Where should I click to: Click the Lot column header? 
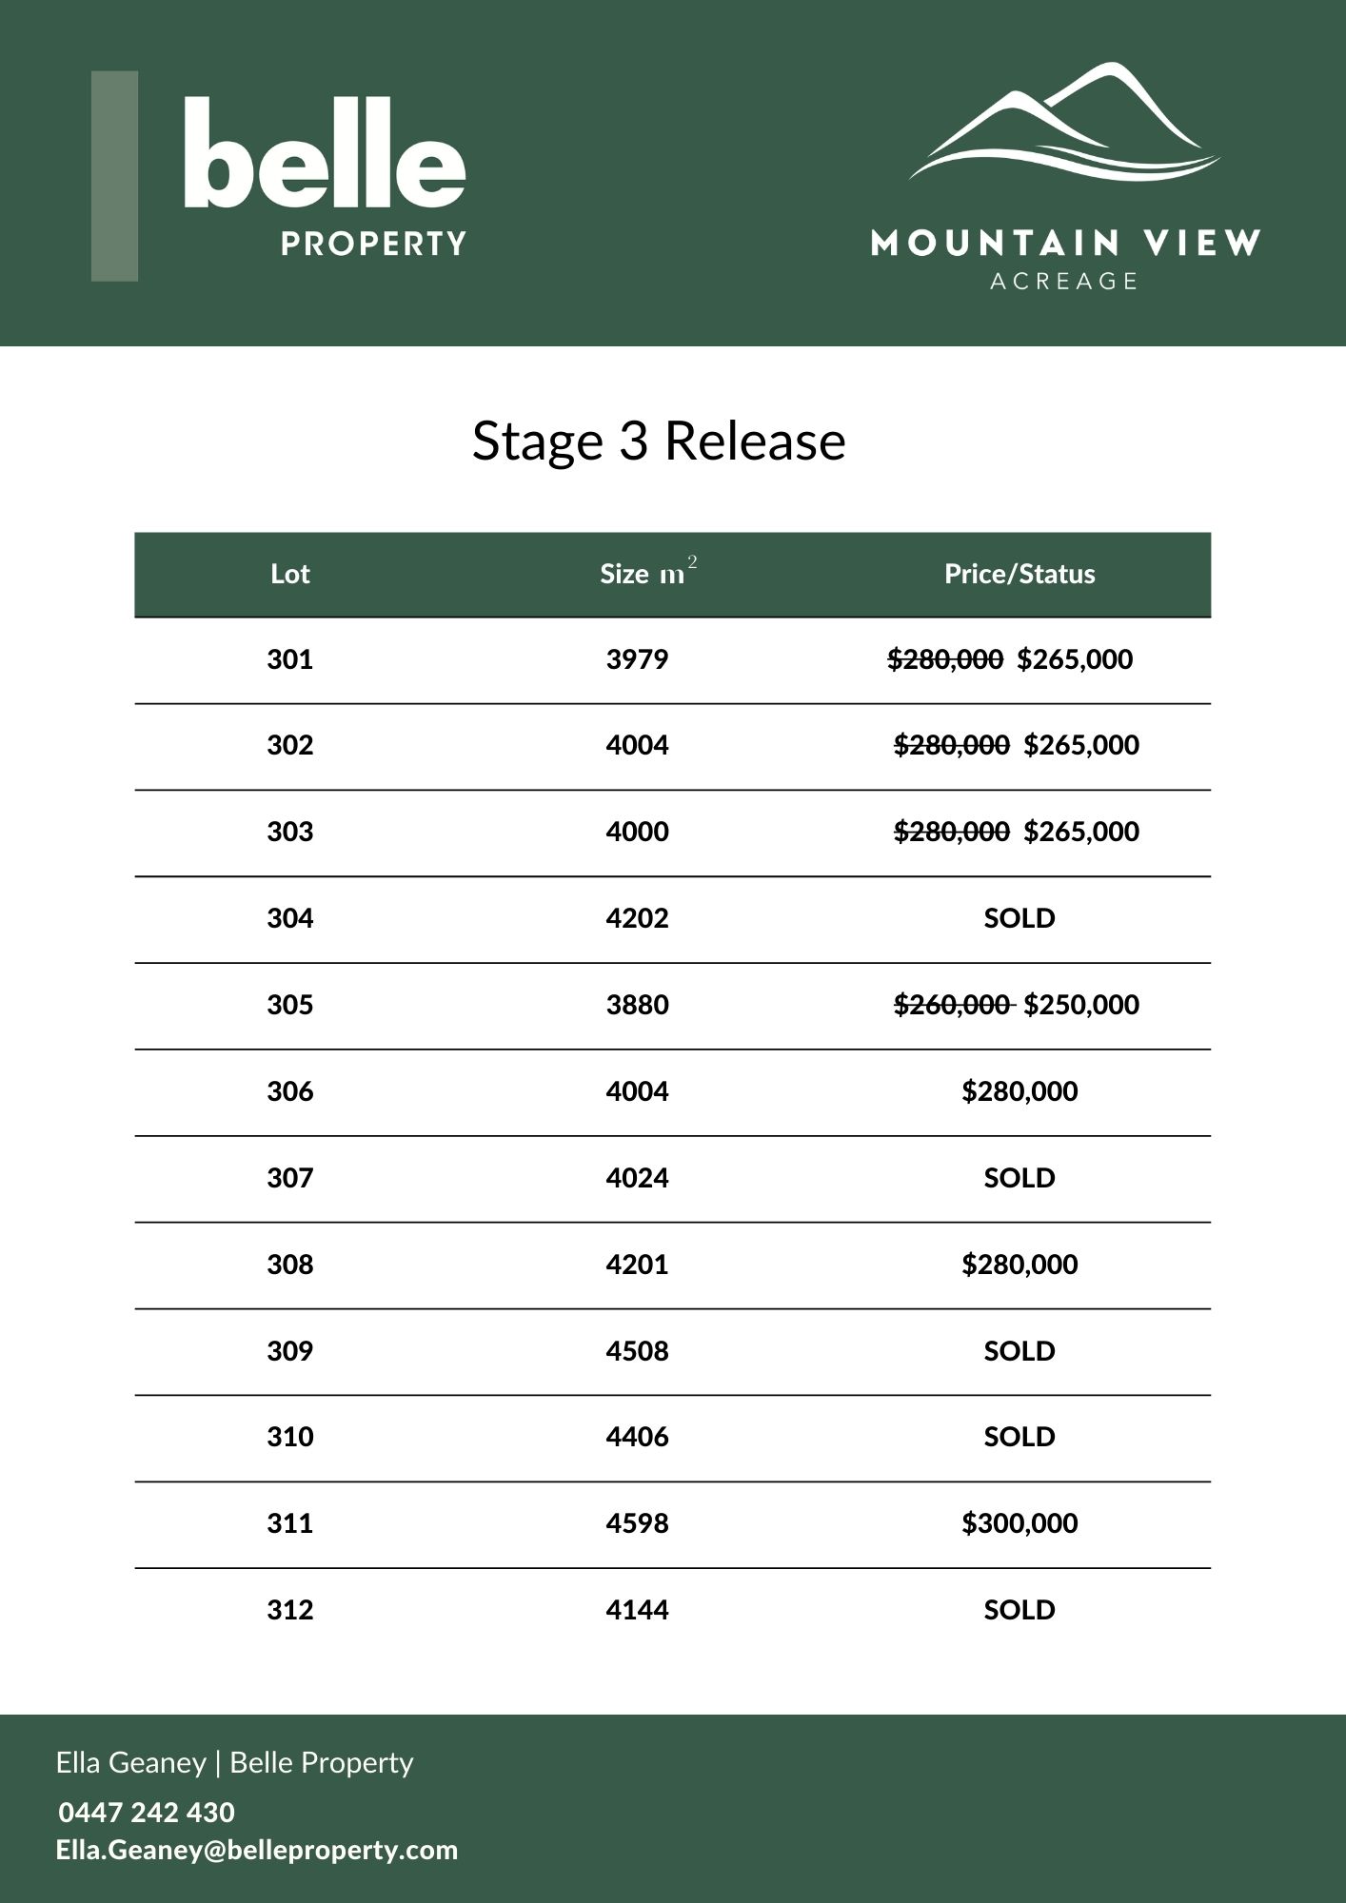290,574
